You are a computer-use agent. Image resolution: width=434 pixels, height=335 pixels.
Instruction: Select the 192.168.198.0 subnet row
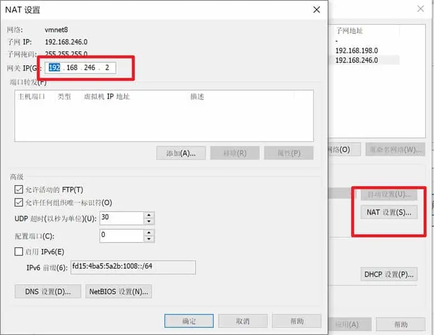click(356, 50)
